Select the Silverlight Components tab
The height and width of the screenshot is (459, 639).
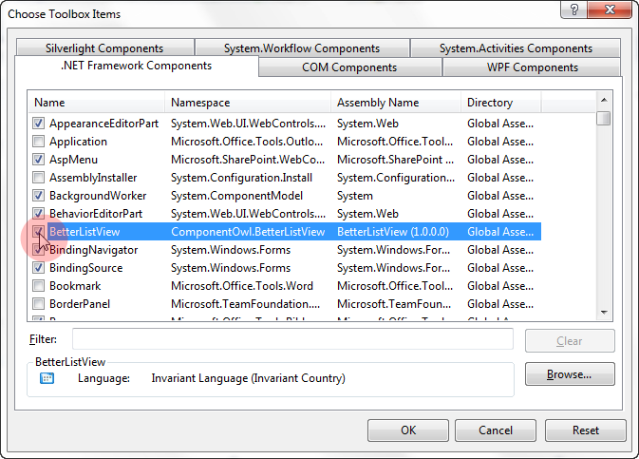104,48
